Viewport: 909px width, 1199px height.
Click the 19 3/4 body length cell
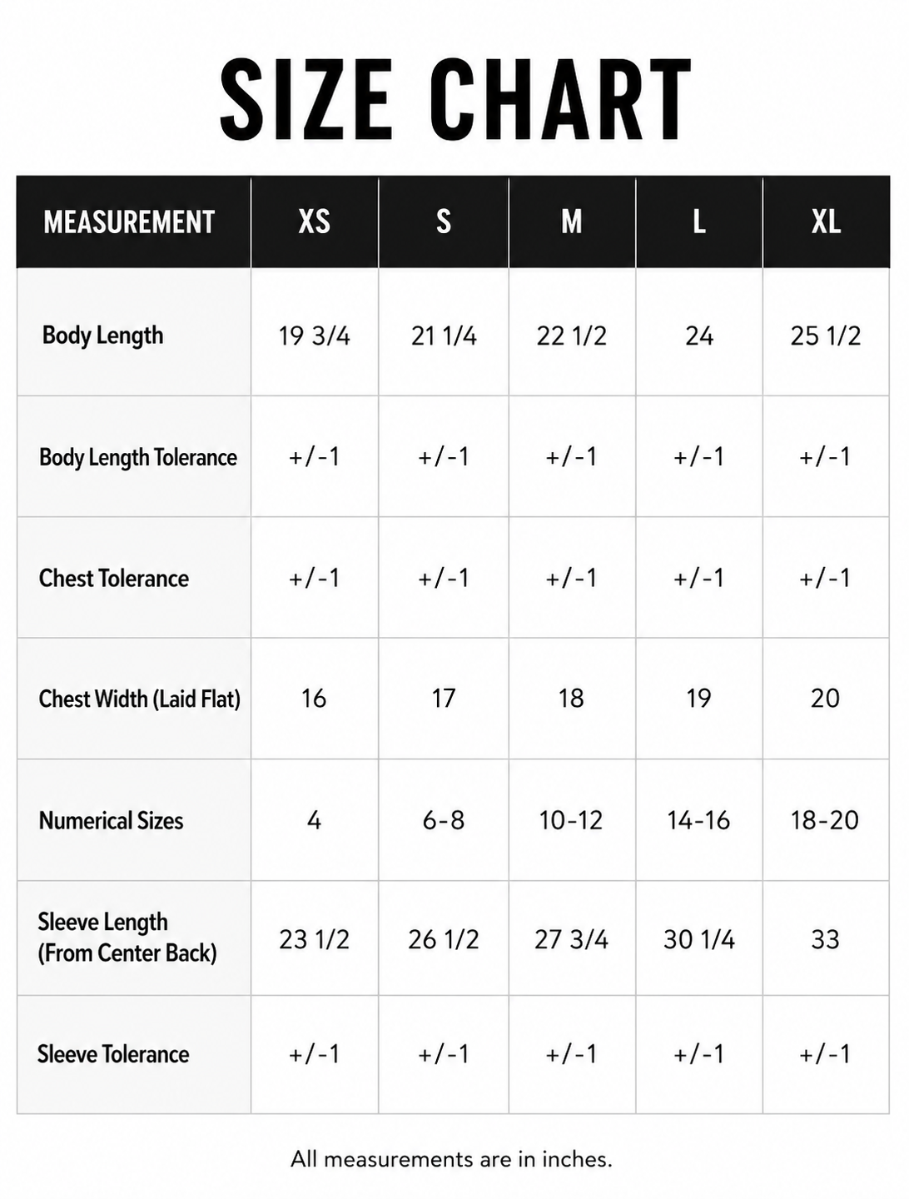point(315,336)
